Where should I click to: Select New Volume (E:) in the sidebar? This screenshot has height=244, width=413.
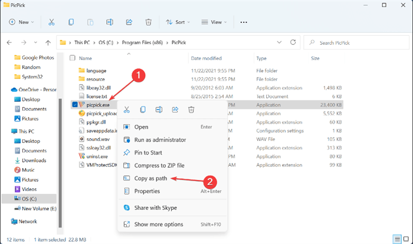(35, 209)
